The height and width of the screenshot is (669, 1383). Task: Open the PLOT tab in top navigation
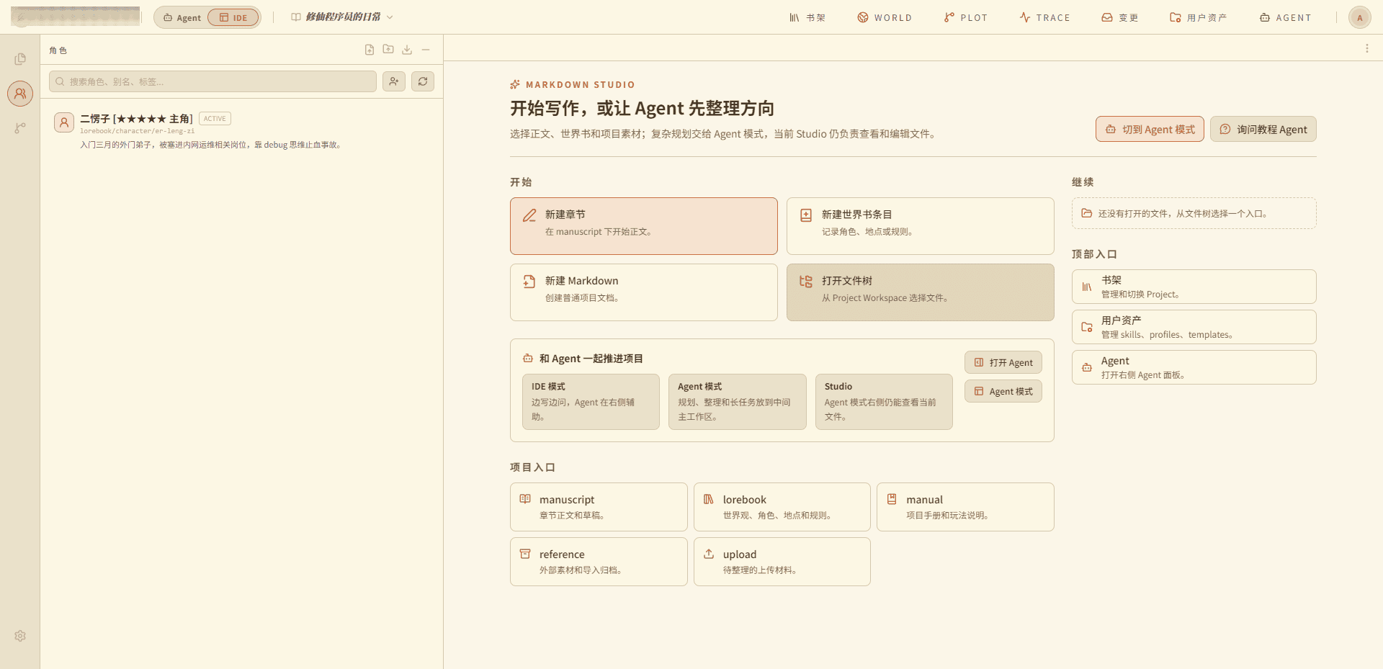click(x=966, y=17)
